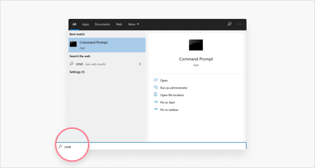Select Pin to taskbar
The height and width of the screenshot is (168, 315).
point(169,110)
